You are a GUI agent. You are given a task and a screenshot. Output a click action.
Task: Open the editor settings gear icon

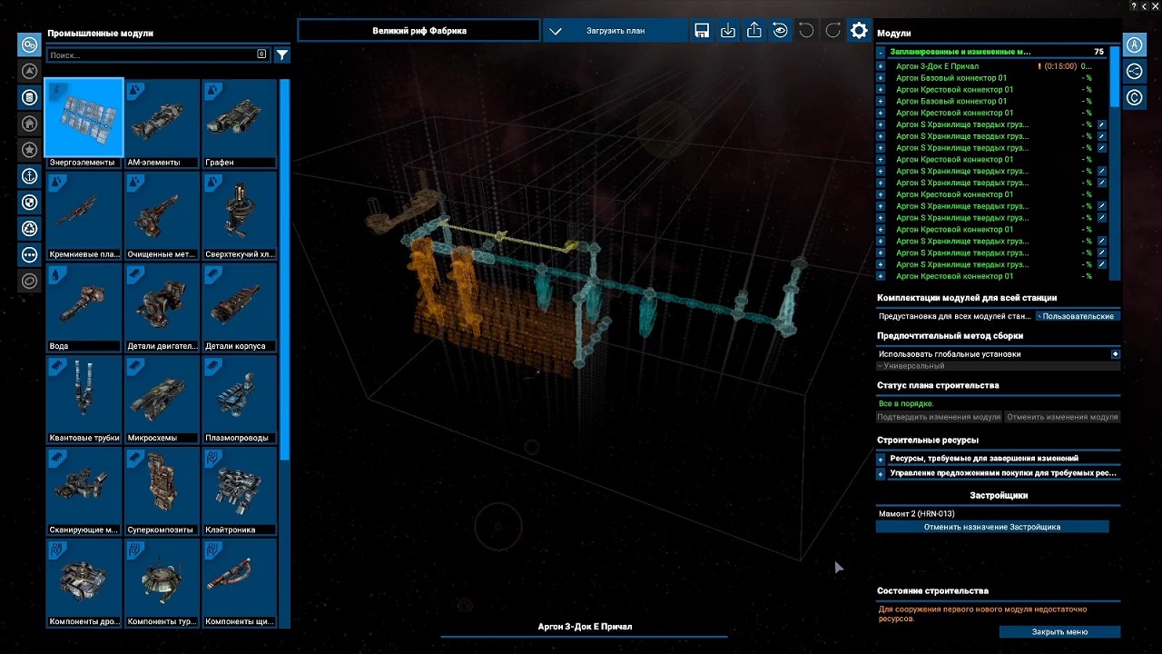tap(859, 31)
